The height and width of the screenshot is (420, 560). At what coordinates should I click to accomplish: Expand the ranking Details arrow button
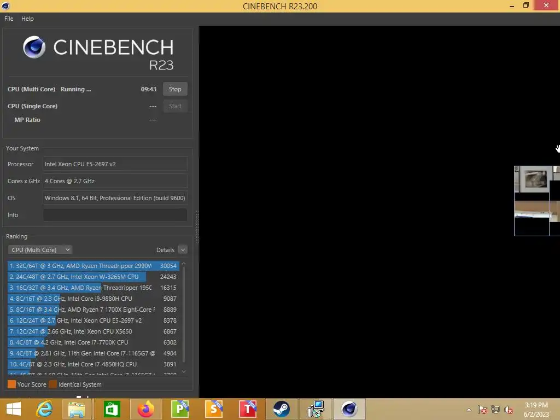183,250
